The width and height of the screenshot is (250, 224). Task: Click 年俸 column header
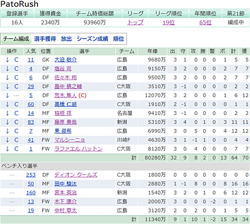tap(152, 51)
